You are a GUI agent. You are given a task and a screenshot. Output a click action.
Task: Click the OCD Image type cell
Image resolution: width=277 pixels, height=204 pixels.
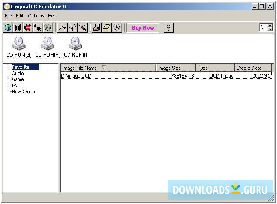(x=222, y=76)
